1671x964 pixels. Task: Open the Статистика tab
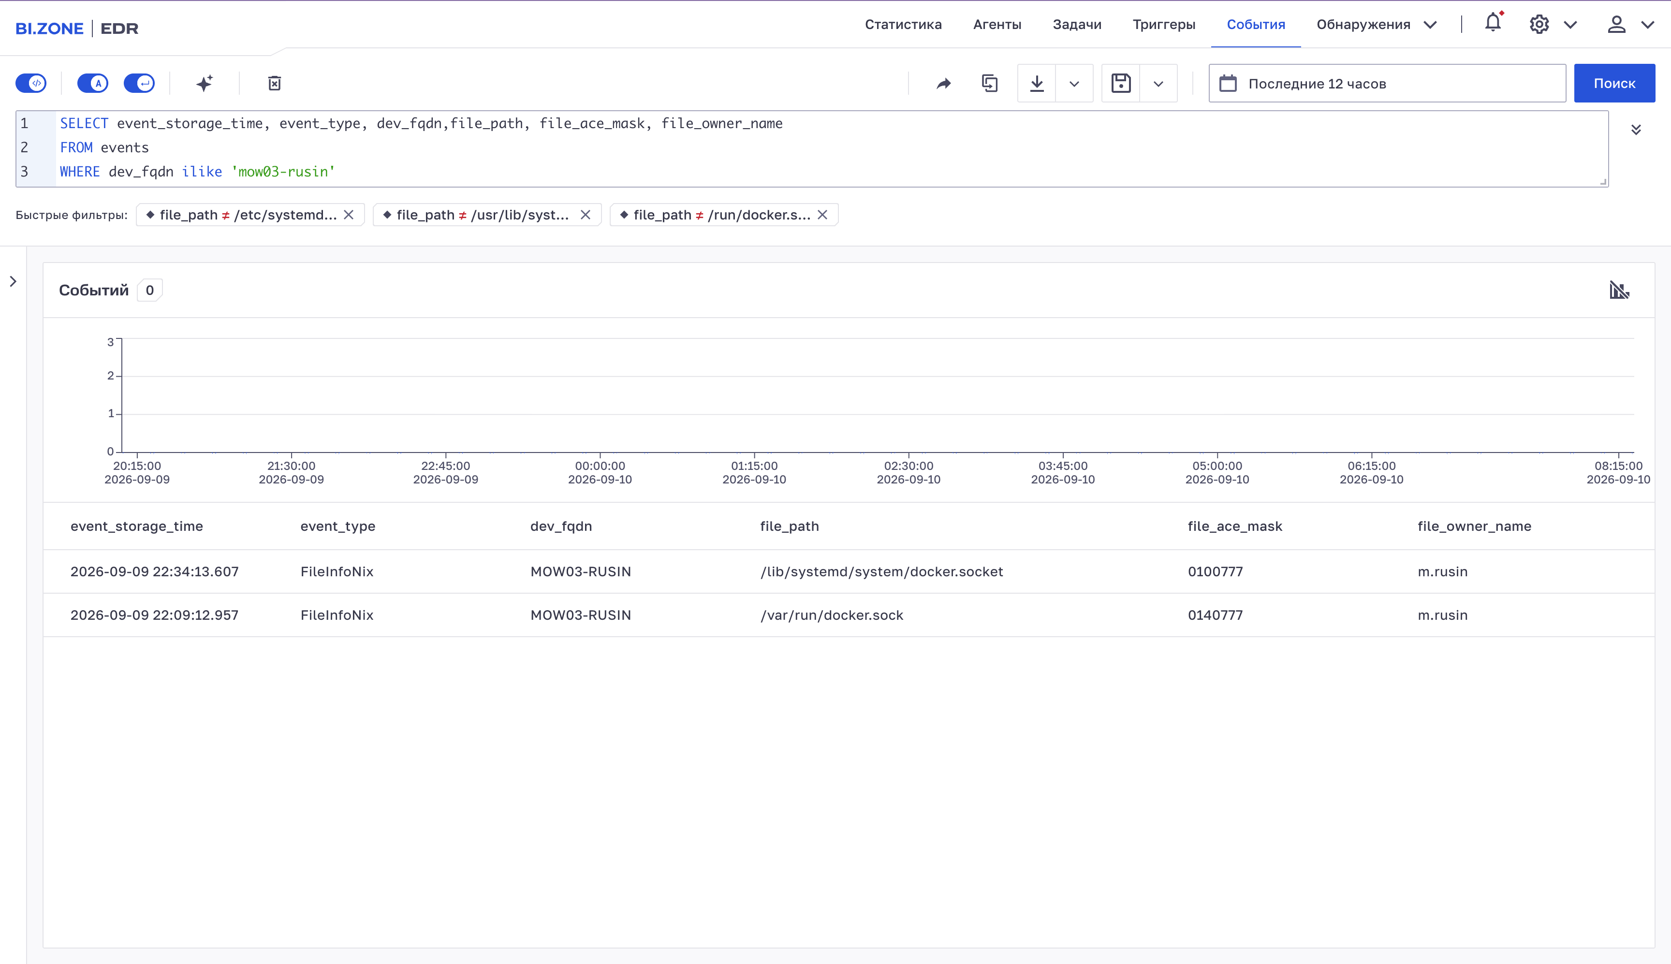click(x=903, y=25)
